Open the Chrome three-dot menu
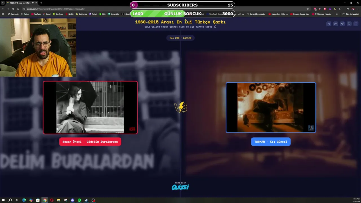This screenshot has height=203, width=361. coord(358,9)
